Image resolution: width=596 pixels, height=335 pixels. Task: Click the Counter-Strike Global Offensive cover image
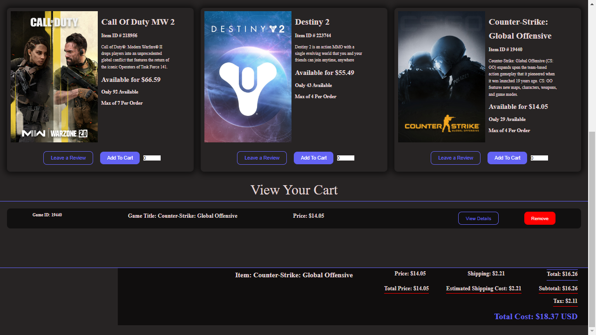pyautogui.click(x=441, y=77)
